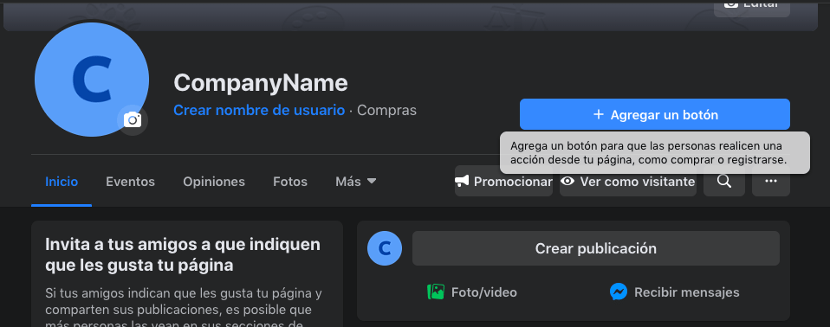This screenshot has width=830, height=327.
Task: Click the plus icon in Agregar un botón
Action: click(598, 115)
